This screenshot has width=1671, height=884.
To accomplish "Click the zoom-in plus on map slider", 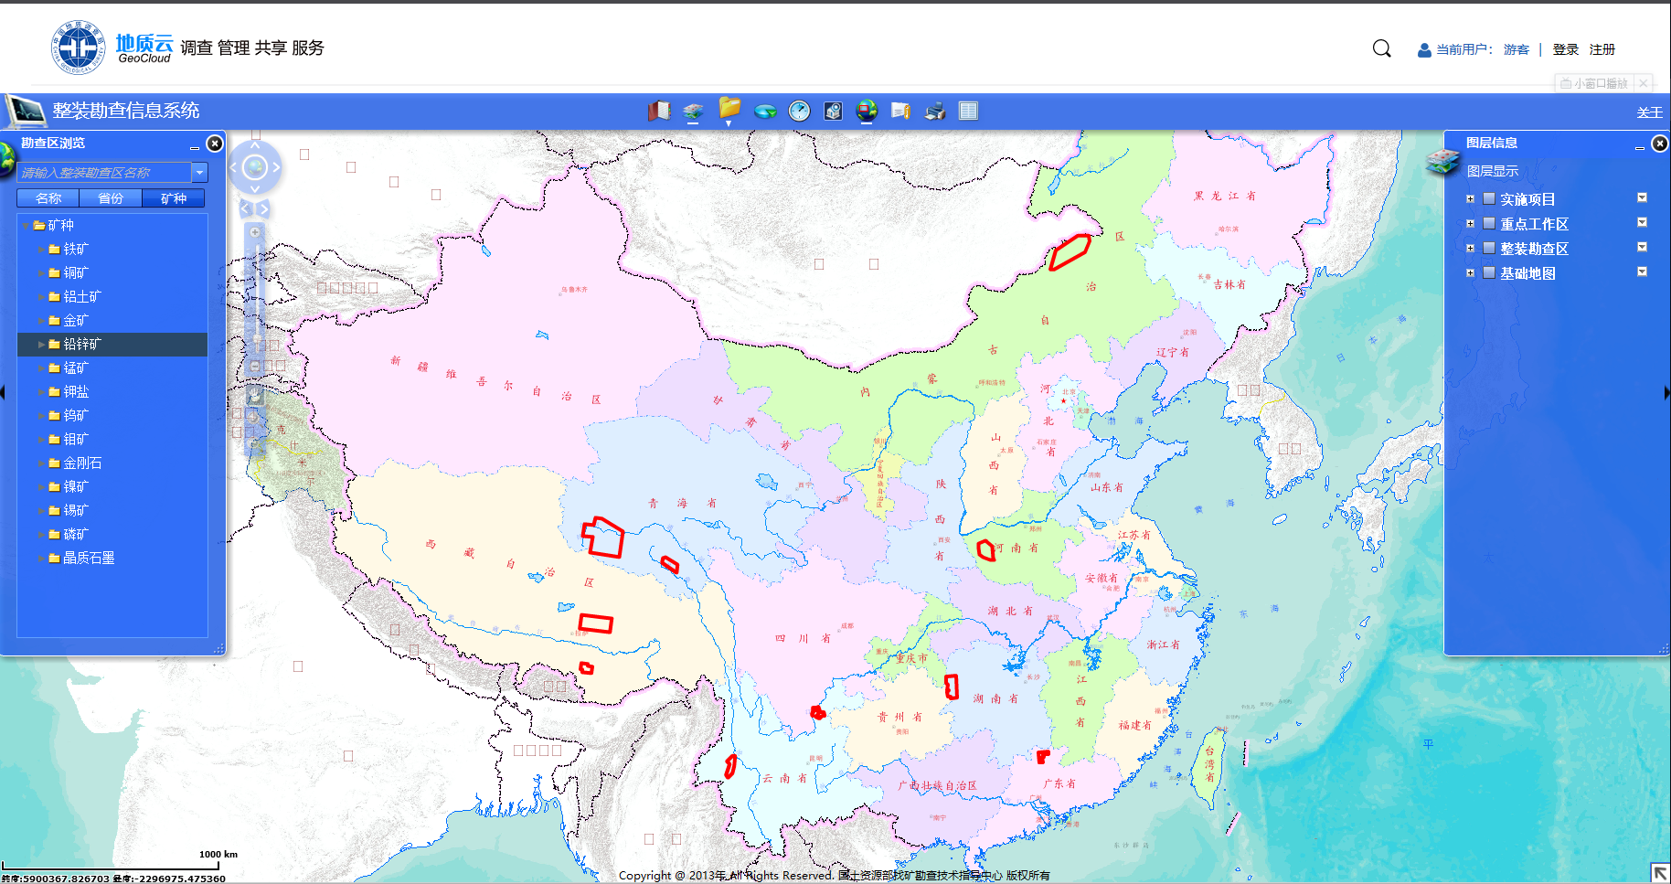I will (255, 232).
